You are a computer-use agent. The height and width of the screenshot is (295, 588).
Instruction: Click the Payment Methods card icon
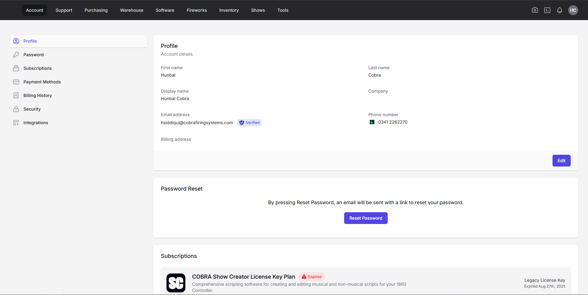click(16, 82)
